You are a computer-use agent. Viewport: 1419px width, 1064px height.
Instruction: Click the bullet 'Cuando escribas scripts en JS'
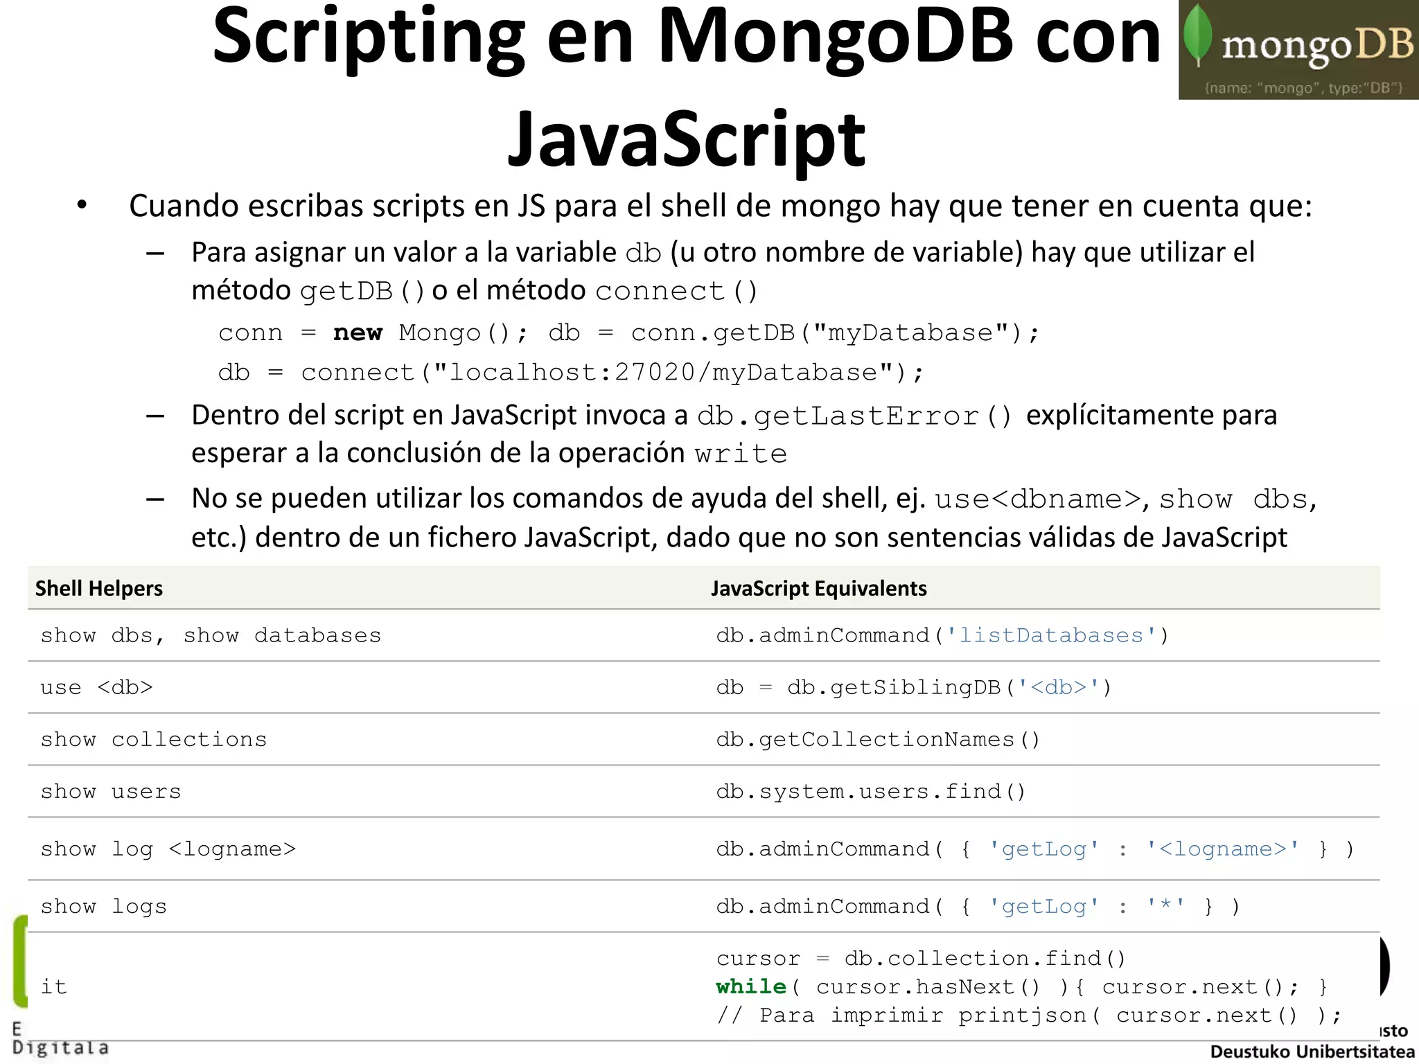click(x=721, y=206)
